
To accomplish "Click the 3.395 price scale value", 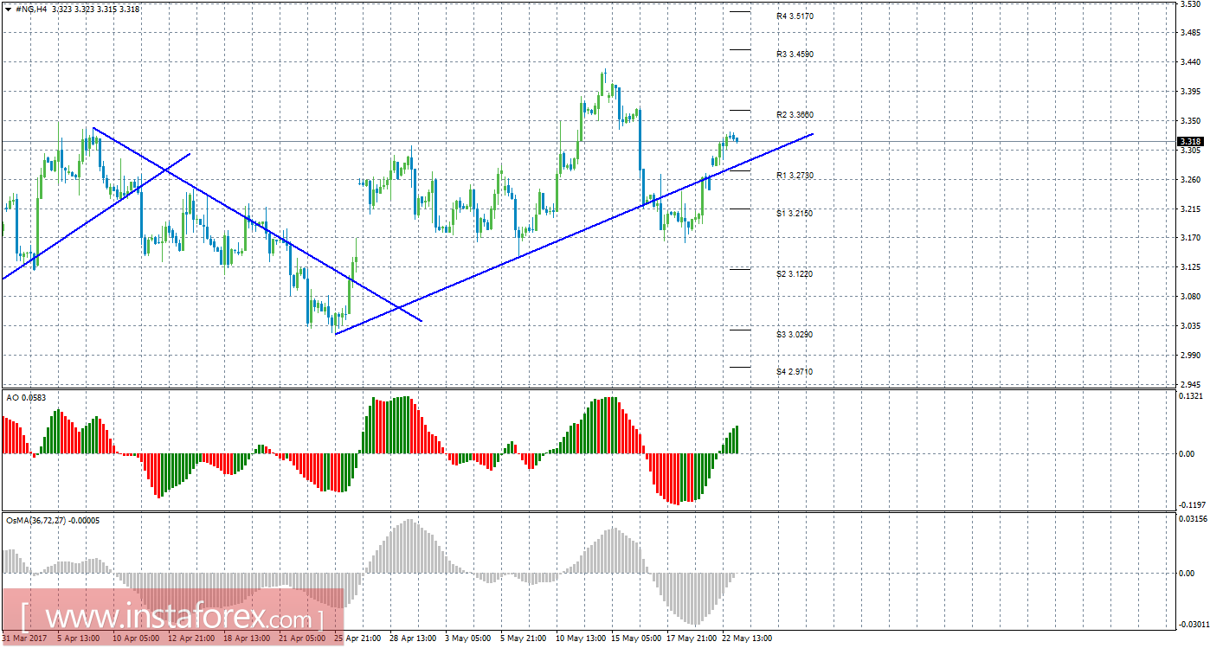I will (1189, 92).
